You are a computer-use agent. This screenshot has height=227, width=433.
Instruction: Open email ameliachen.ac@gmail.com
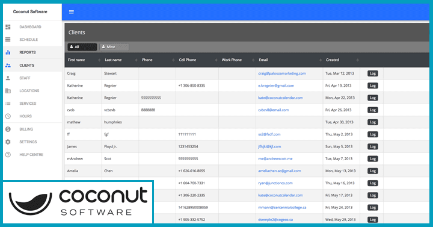(280, 171)
